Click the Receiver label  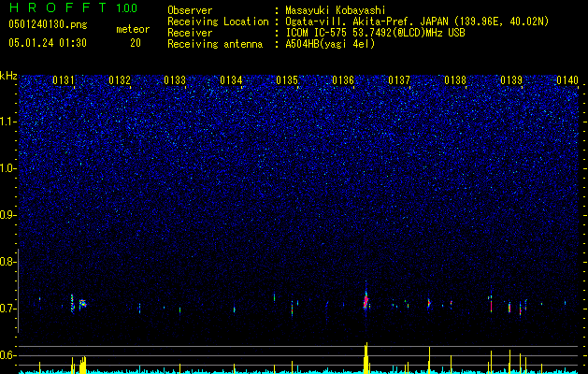190,33
